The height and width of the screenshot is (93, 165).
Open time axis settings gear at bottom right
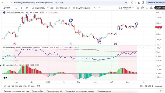tap(160, 82)
